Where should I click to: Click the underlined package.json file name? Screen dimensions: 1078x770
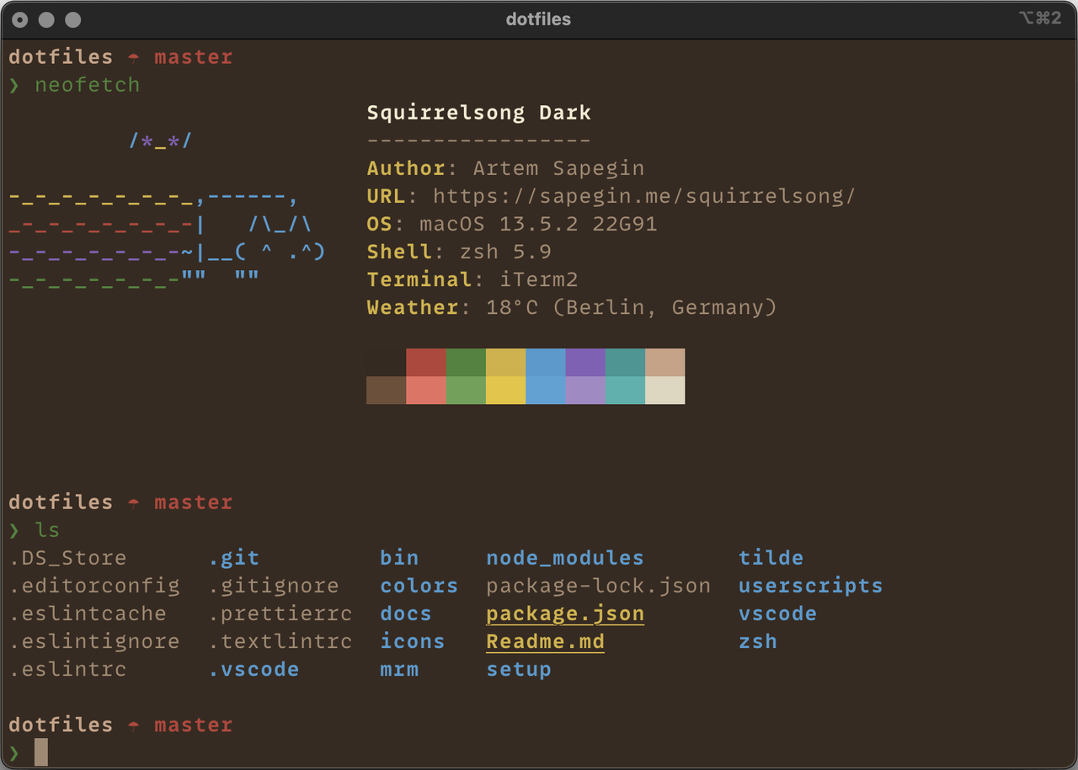[565, 614]
